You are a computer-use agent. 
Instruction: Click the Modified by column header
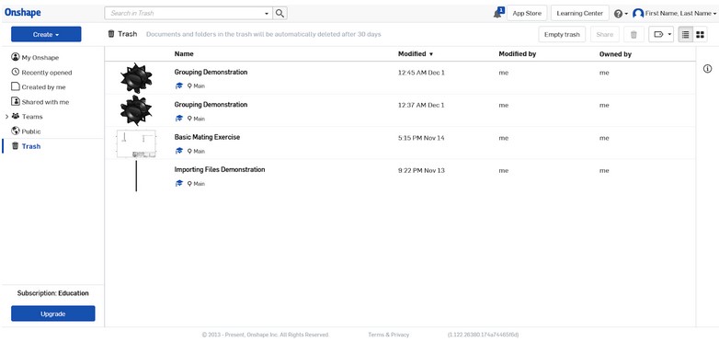pyautogui.click(x=518, y=53)
